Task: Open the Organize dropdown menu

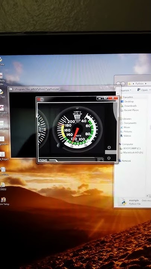Action: click(x=126, y=90)
